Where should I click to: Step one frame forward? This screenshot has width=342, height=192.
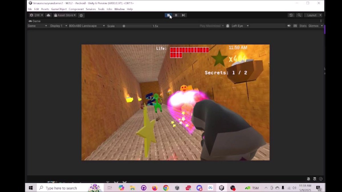point(183,15)
